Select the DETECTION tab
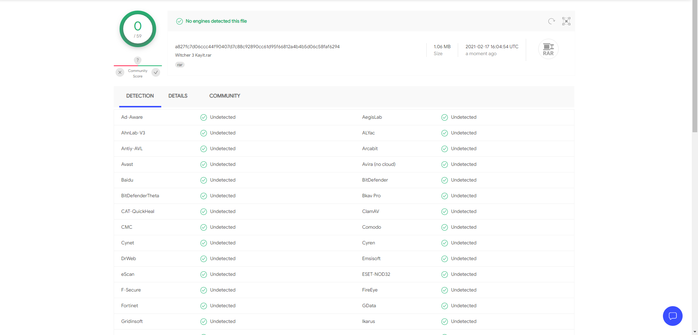The height and width of the screenshot is (335, 698). click(140, 96)
